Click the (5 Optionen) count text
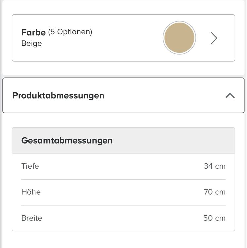 (70, 32)
